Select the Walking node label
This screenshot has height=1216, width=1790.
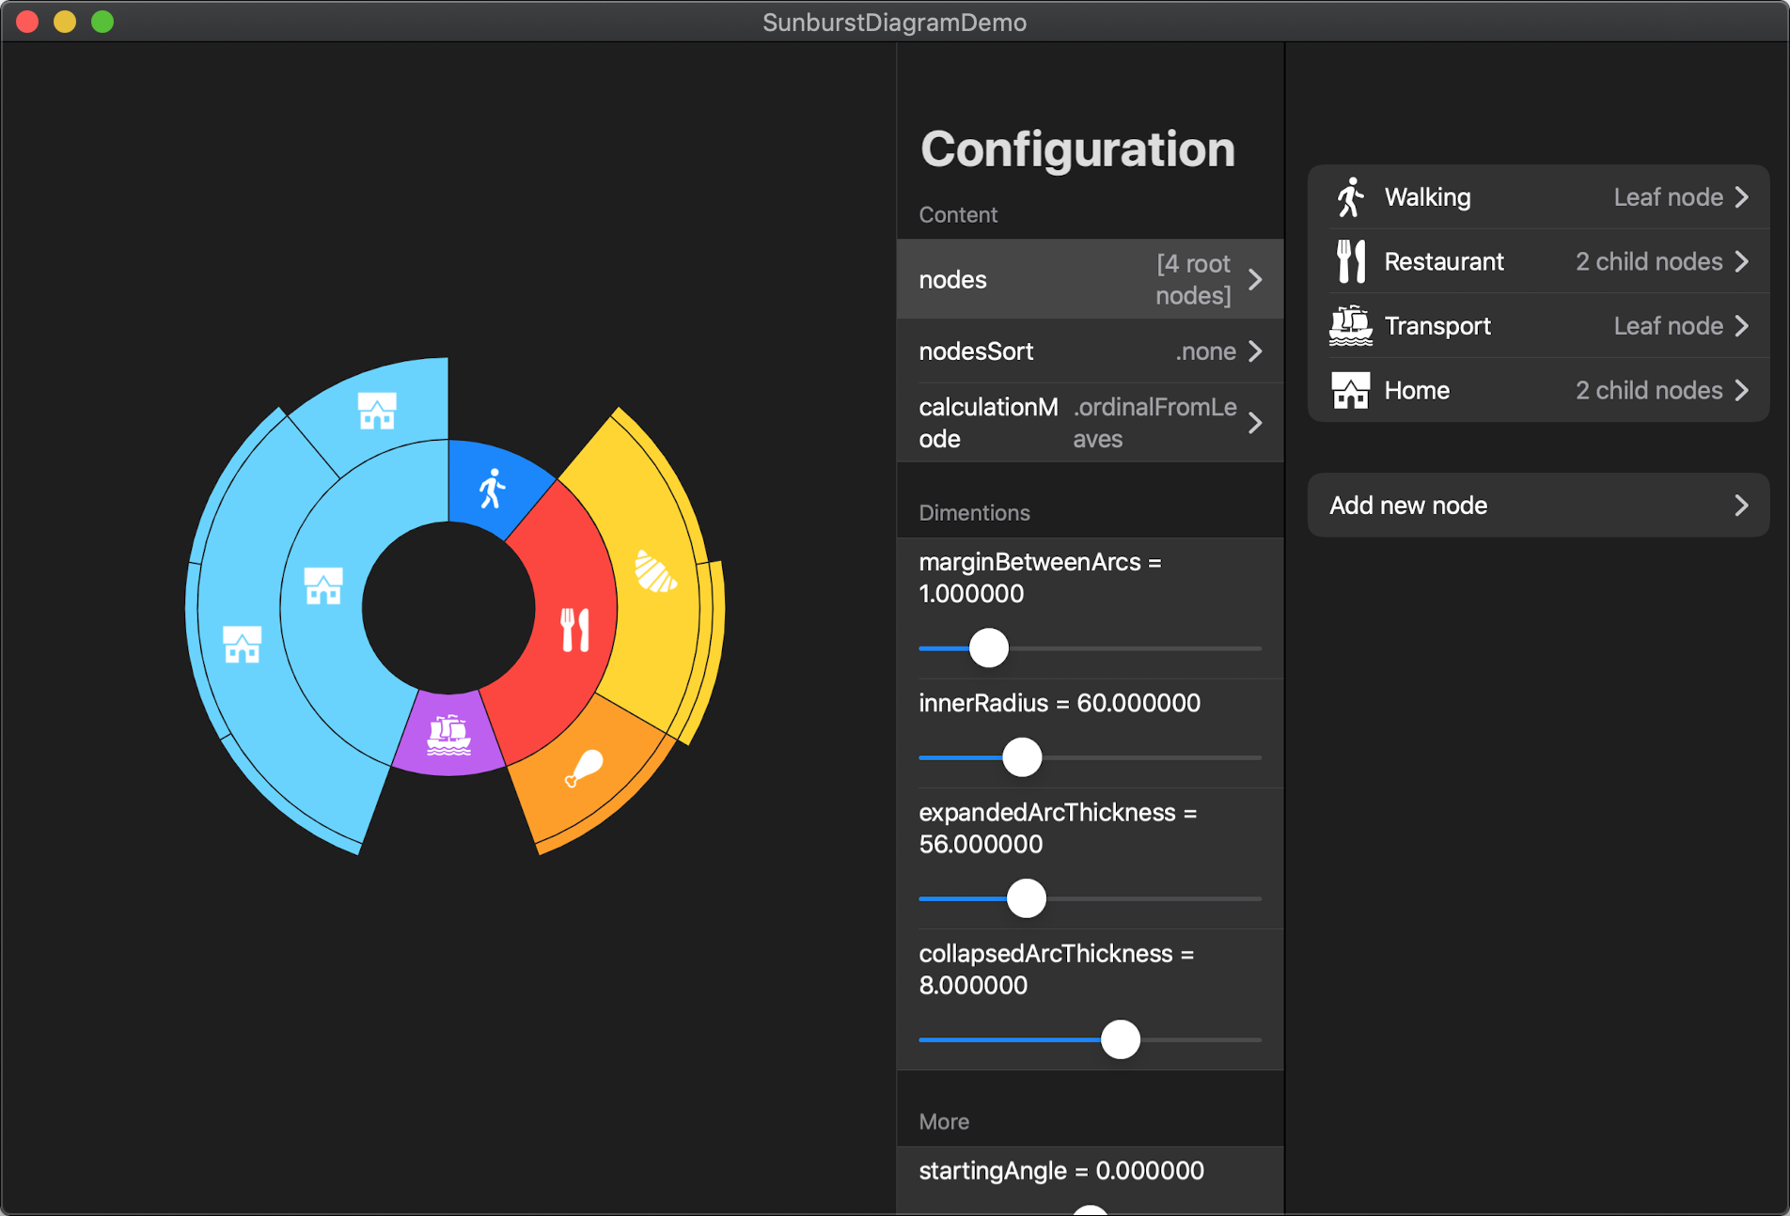pos(1427,197)
